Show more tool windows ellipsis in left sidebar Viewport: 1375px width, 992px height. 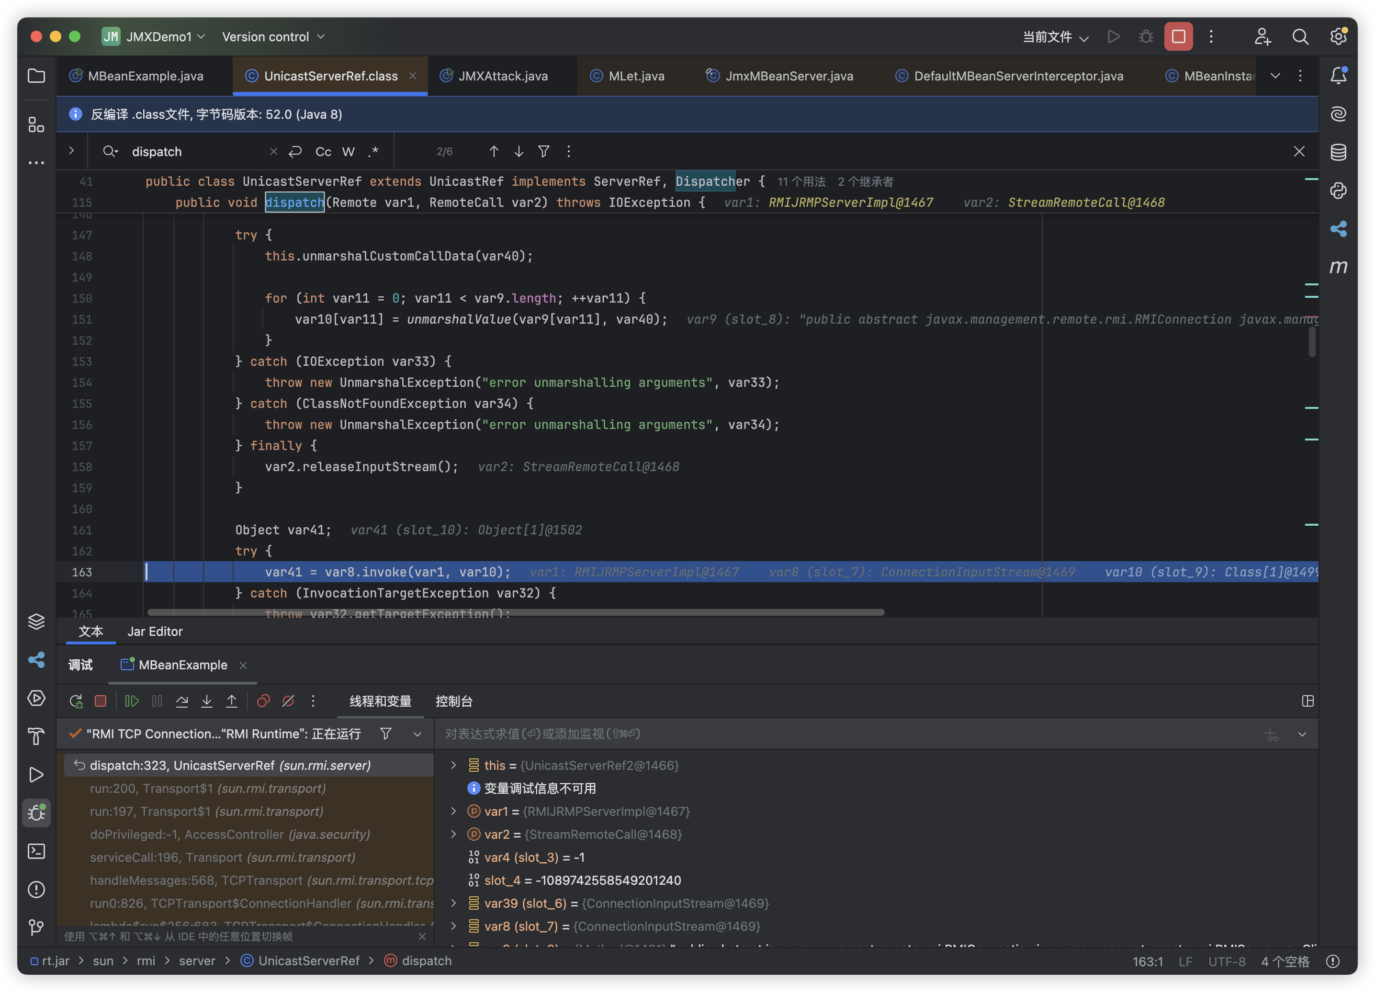(x=36, y=162)
